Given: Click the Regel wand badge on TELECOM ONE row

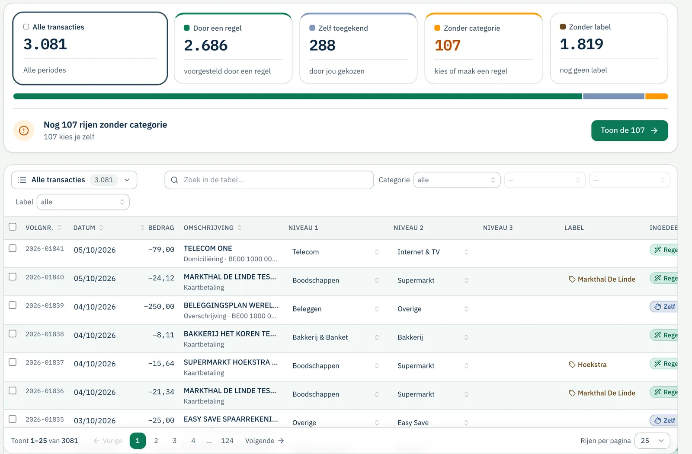Looking at the screenshot, I should click(664, 250).
